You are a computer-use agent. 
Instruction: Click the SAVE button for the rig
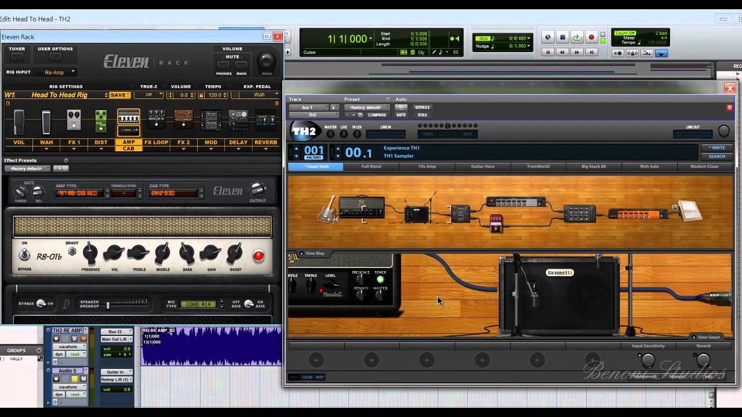[x=119, y=95]
